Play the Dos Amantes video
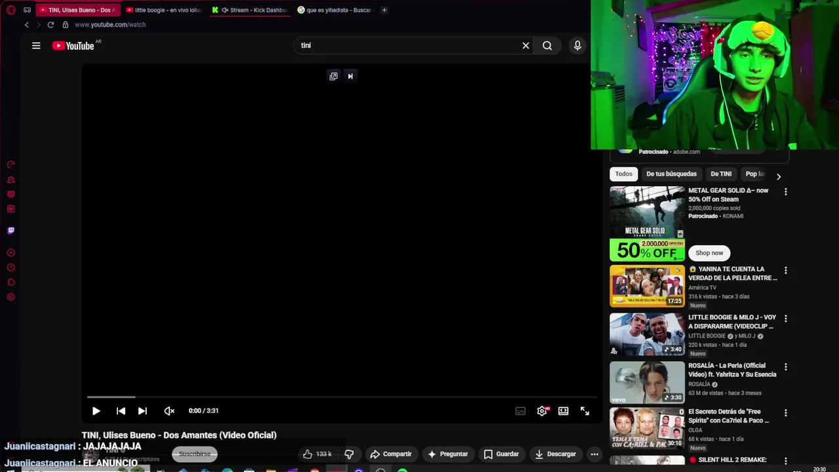Image resolution: width=839 pixels, height=472 pixels. click(x=96, y=411)
